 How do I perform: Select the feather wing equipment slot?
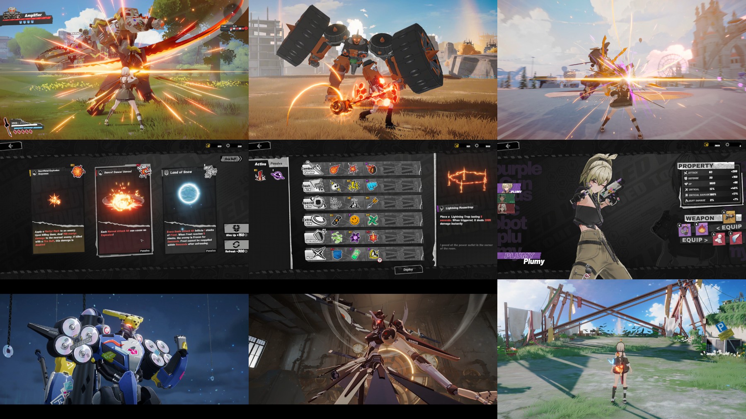click(736, 238)
